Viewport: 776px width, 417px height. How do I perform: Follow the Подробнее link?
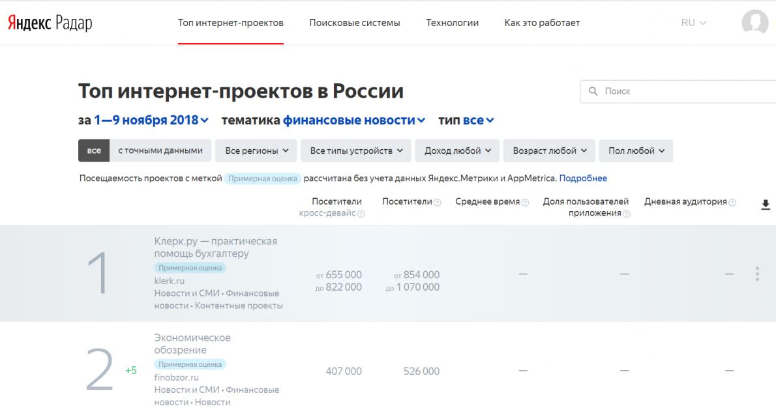click(x=583, y=178)
